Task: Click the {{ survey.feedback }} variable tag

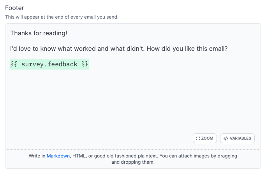Action: point(49,64)
